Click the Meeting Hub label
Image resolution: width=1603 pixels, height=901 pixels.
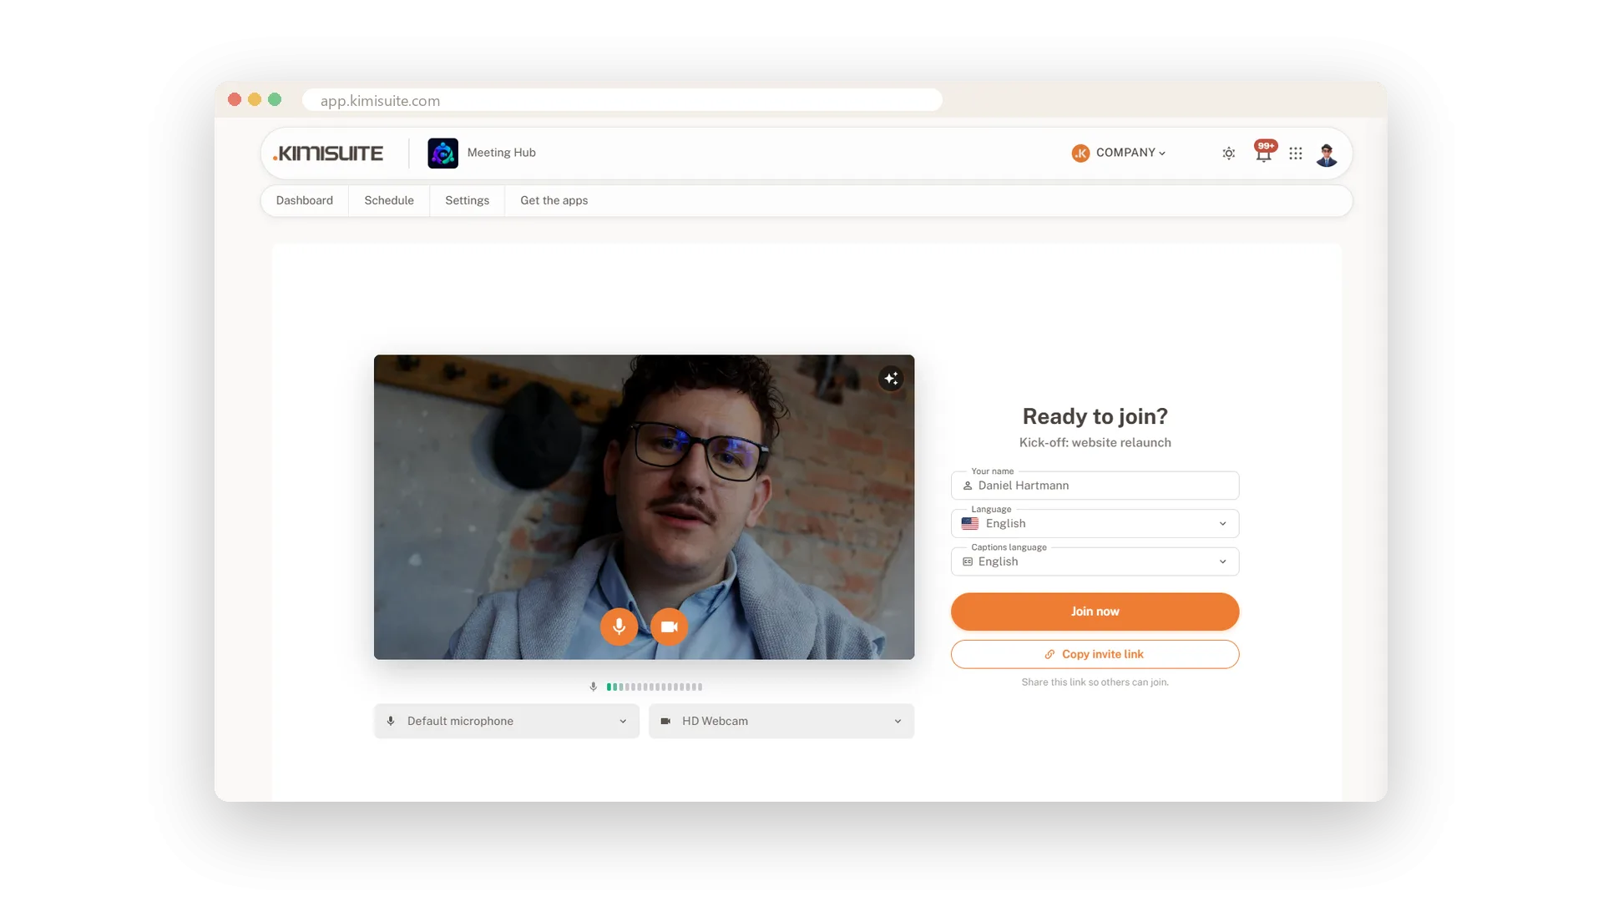(x=501, y=153)
